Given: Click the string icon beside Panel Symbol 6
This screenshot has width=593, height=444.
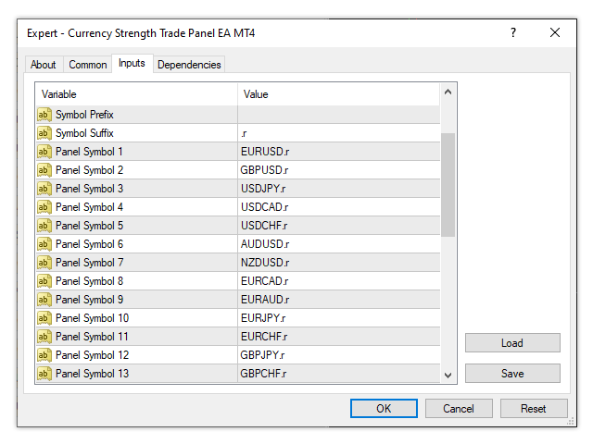Looking at the screenshot, I should pyautogui.click(x=44, y=244).
